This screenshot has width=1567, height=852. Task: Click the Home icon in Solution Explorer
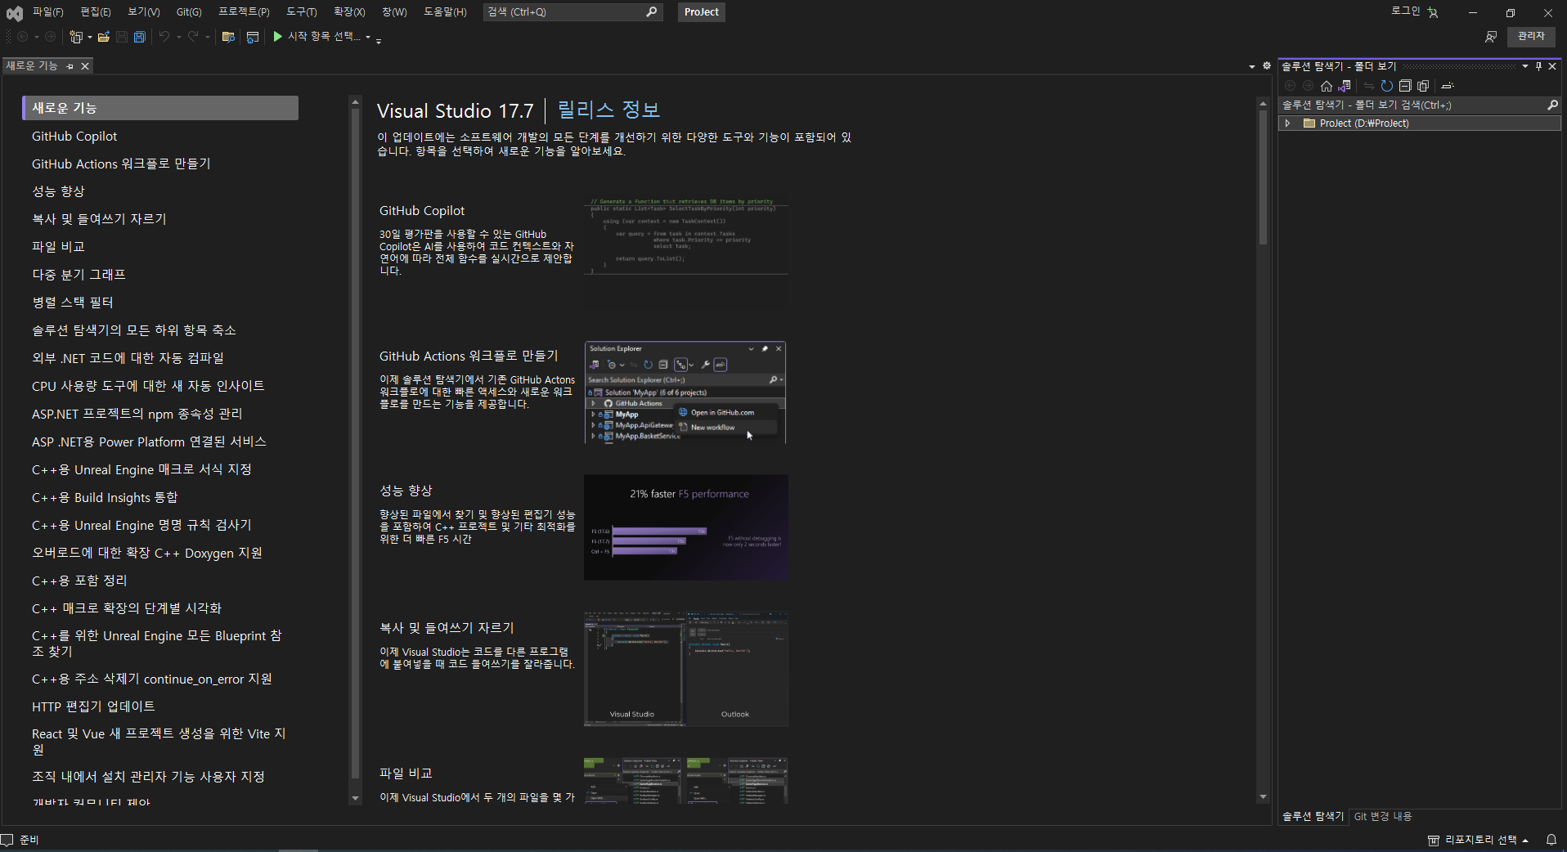coord(1327,86)
